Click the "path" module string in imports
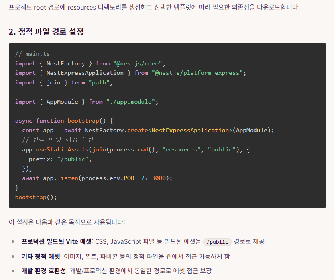Screen dimensions: 334x280 [101, 82]
